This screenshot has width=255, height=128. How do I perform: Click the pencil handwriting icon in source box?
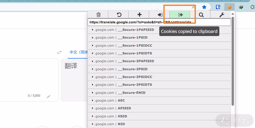coord(49,97)
